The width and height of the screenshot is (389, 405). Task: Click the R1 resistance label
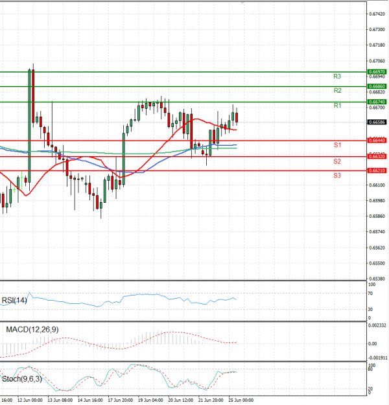pos(337,106)
